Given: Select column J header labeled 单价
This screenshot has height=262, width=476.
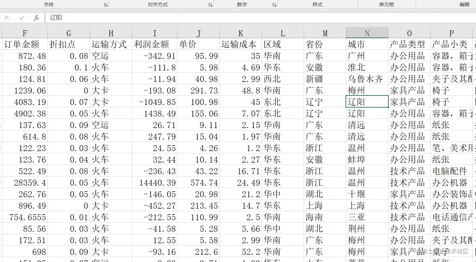Looking at the screenshot, I should tap(198, 33).
